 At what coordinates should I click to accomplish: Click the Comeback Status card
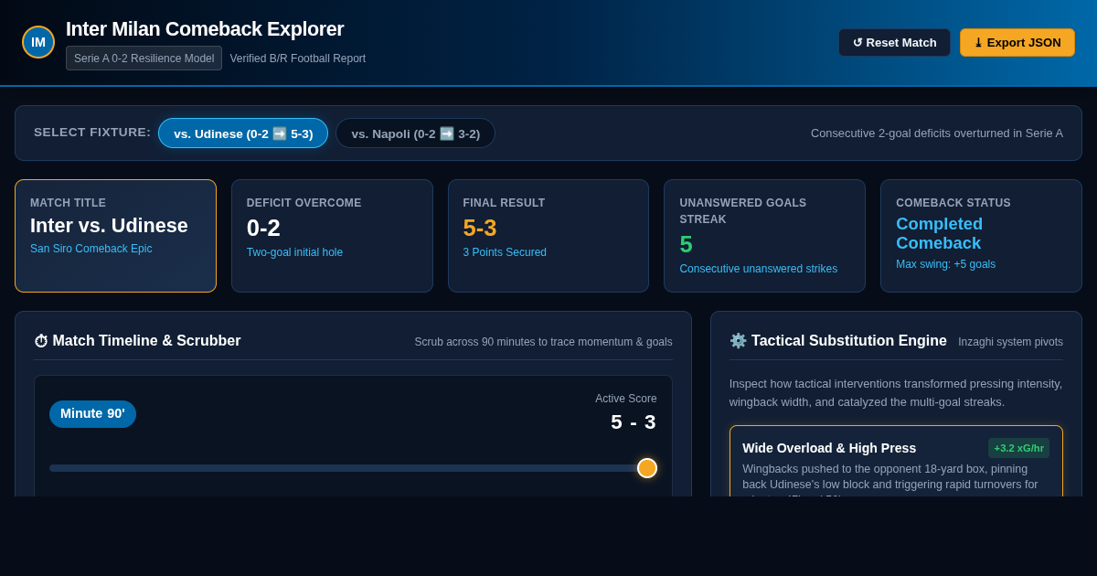981,236
